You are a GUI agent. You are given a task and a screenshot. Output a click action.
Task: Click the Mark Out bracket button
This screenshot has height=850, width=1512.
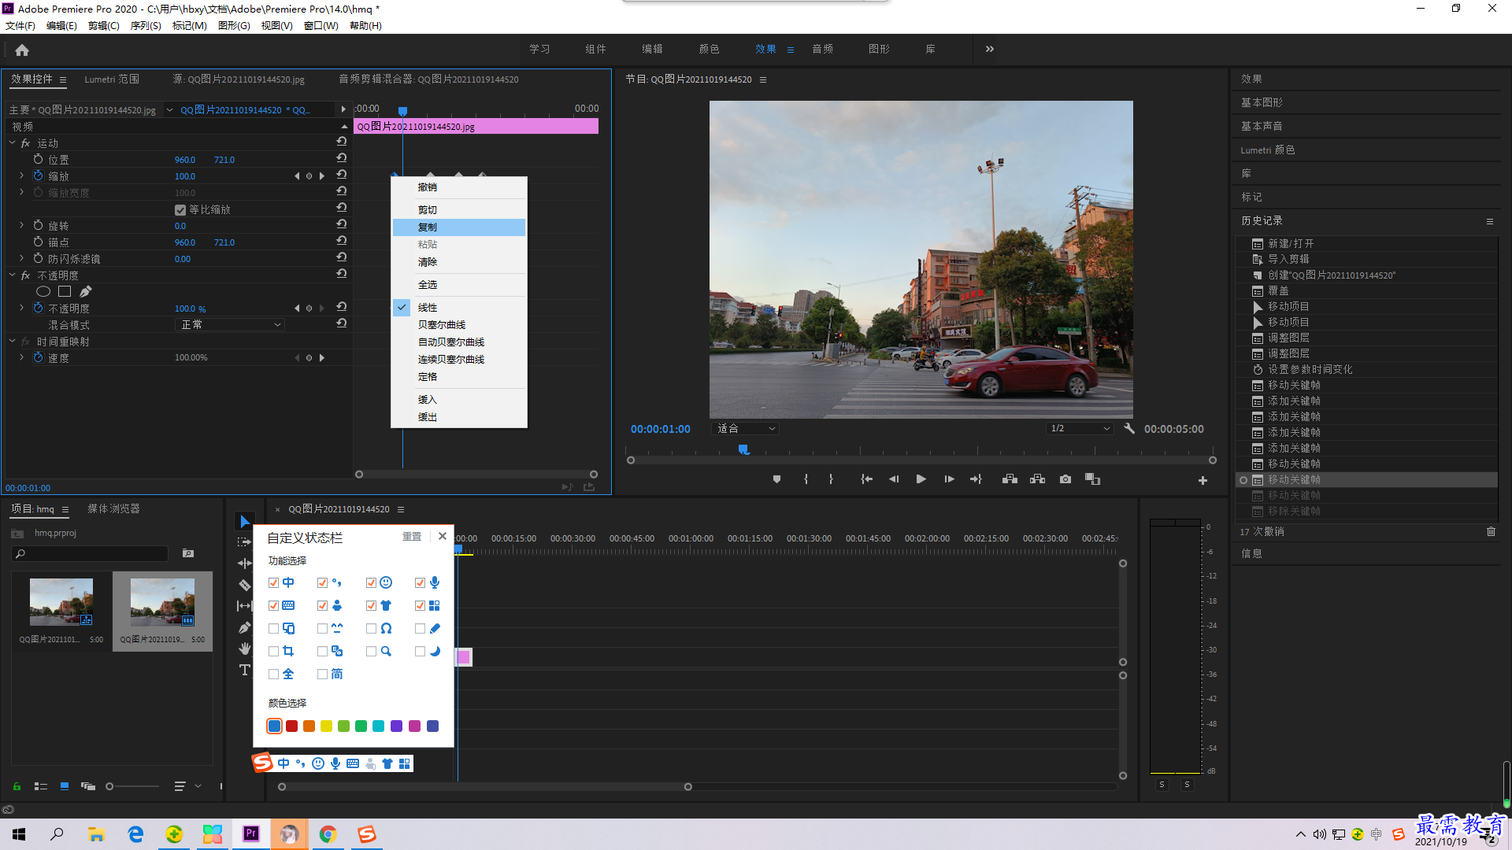(x=831, y=479)
